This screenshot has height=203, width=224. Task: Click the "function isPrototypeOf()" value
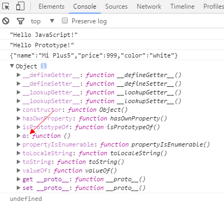tap(118, 127)
